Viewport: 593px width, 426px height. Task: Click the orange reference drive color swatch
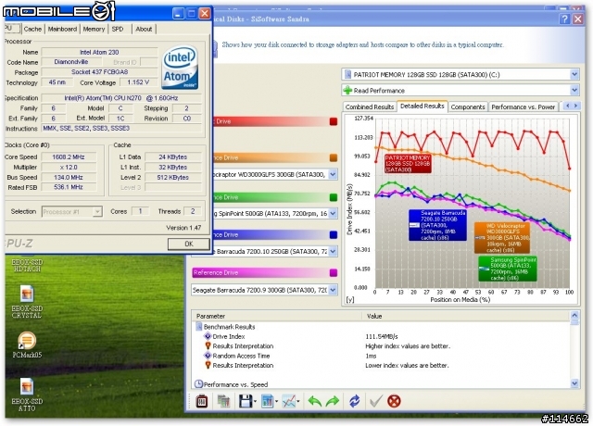tap(334, 157)
